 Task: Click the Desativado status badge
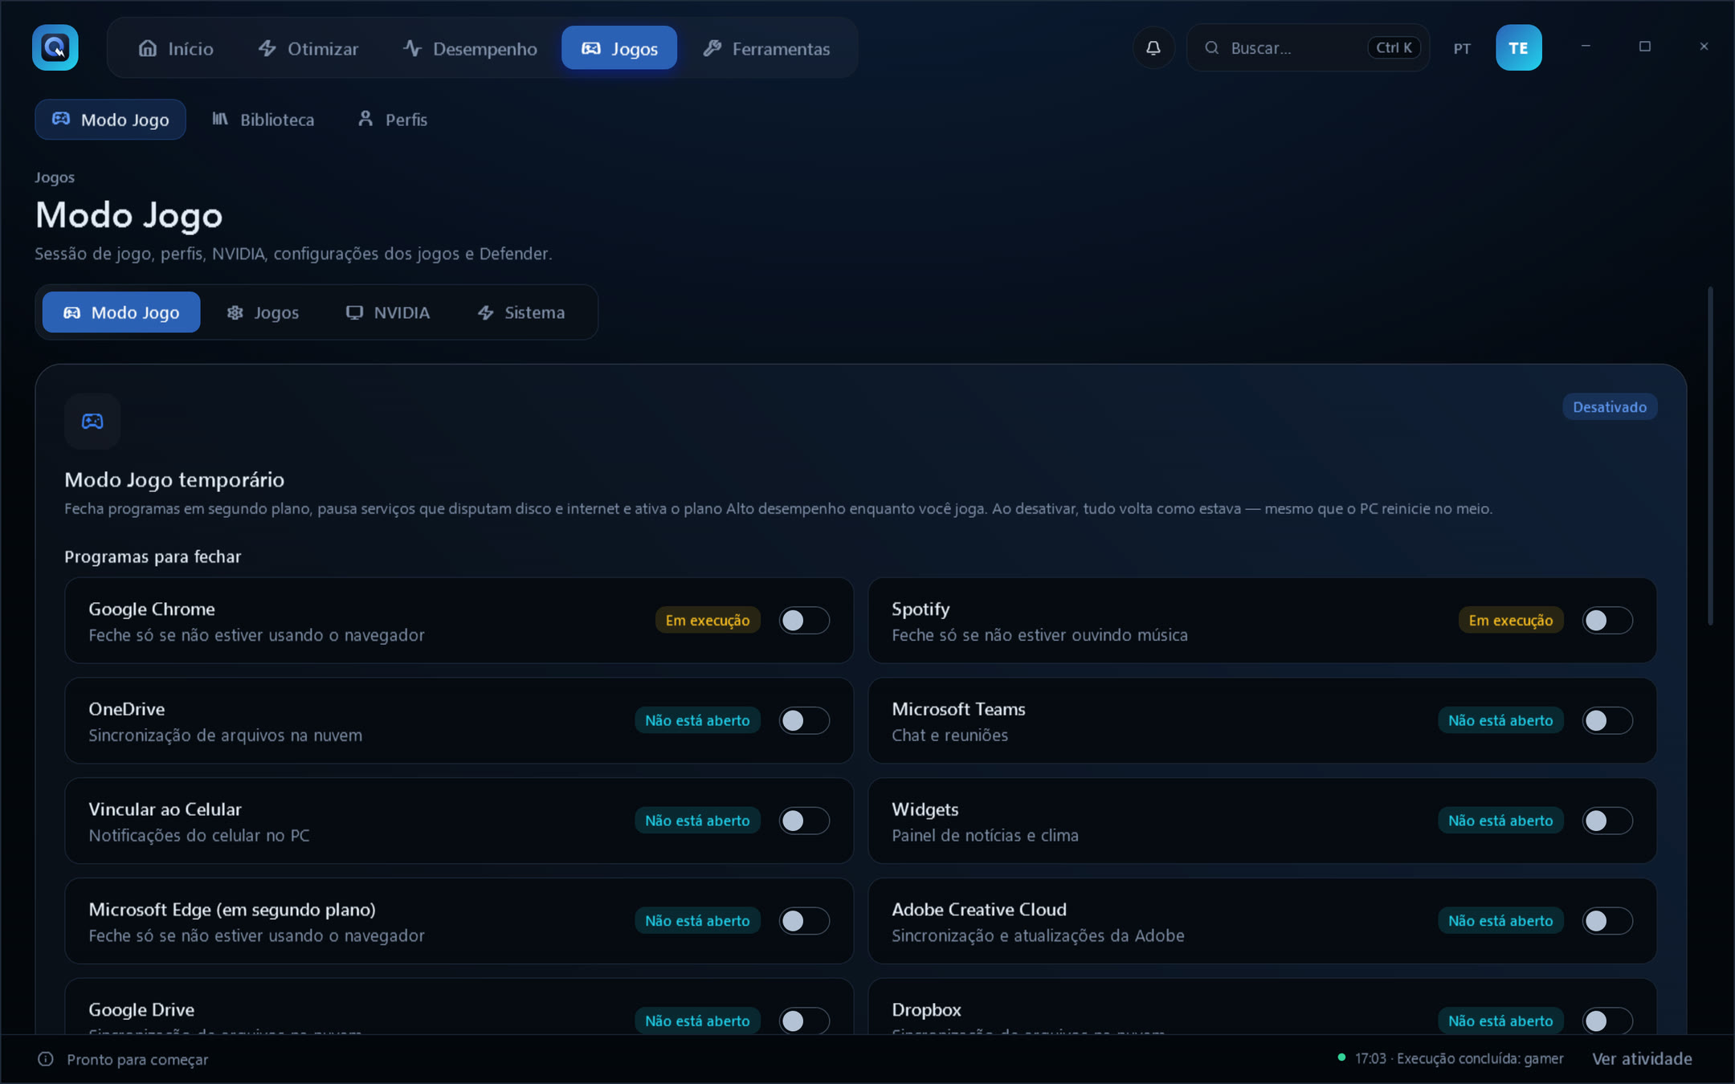[1610, 407]
